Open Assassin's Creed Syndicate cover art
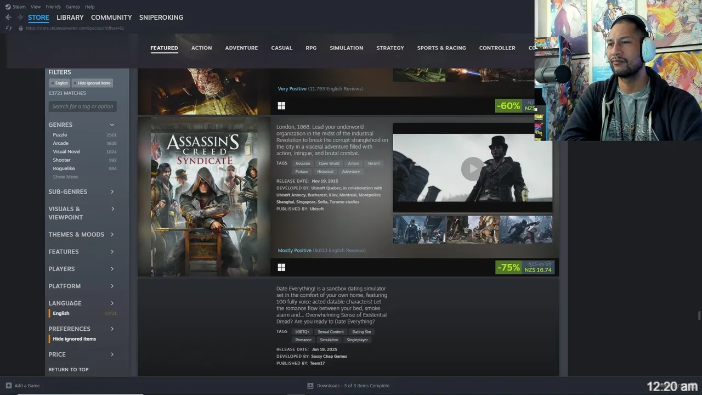 (204, 196)
